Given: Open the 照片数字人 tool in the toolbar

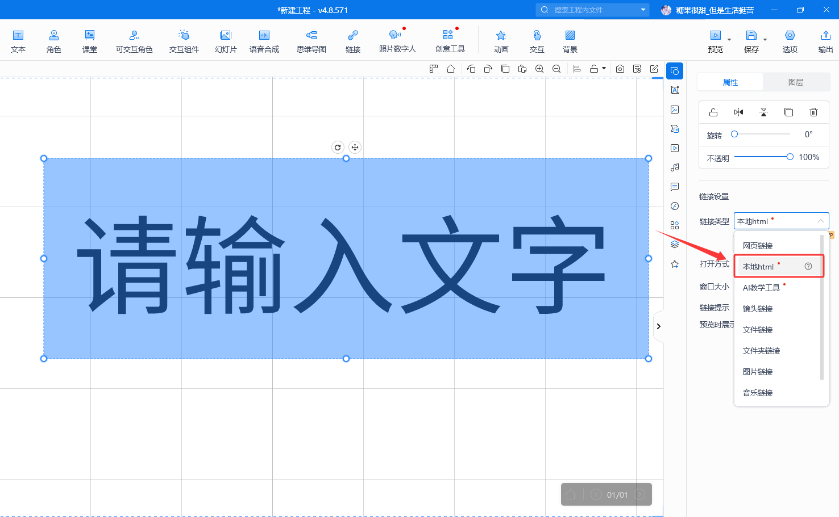Looking at the screenshot, I should click(397, 41).
